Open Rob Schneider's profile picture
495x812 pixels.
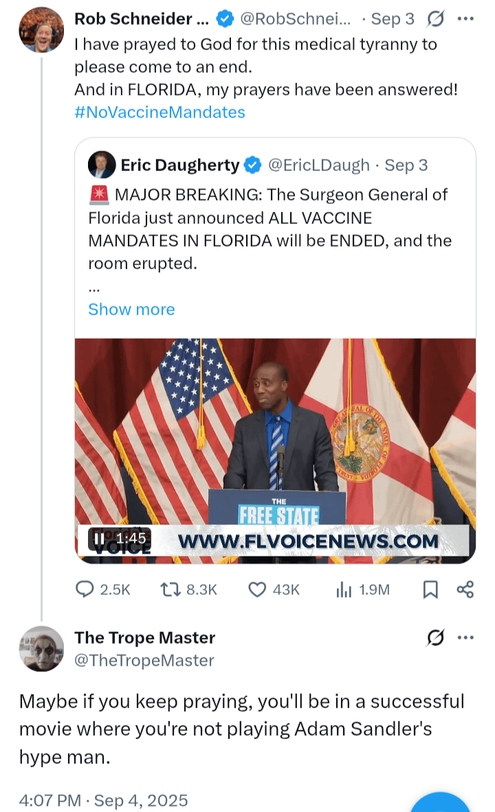point(41,30)
